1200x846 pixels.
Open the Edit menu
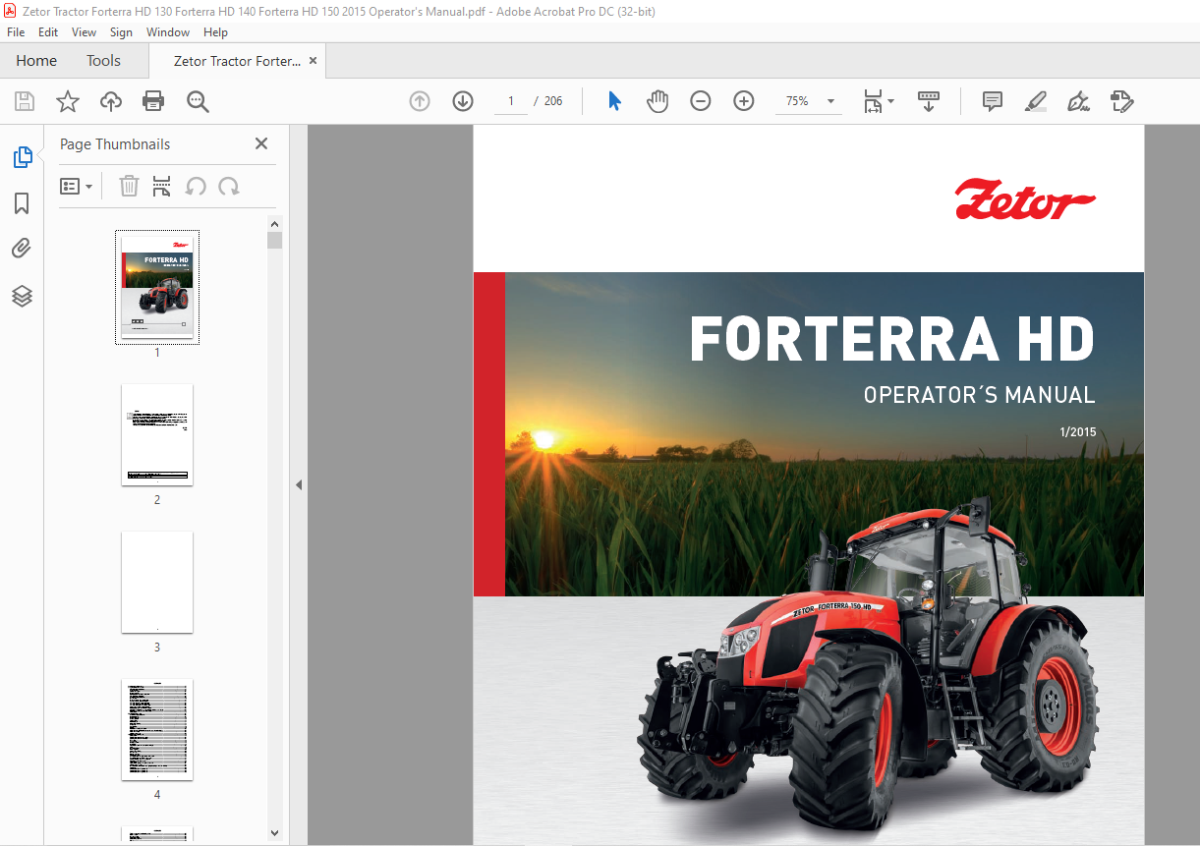pyautogui.click(x=48, y=32)
